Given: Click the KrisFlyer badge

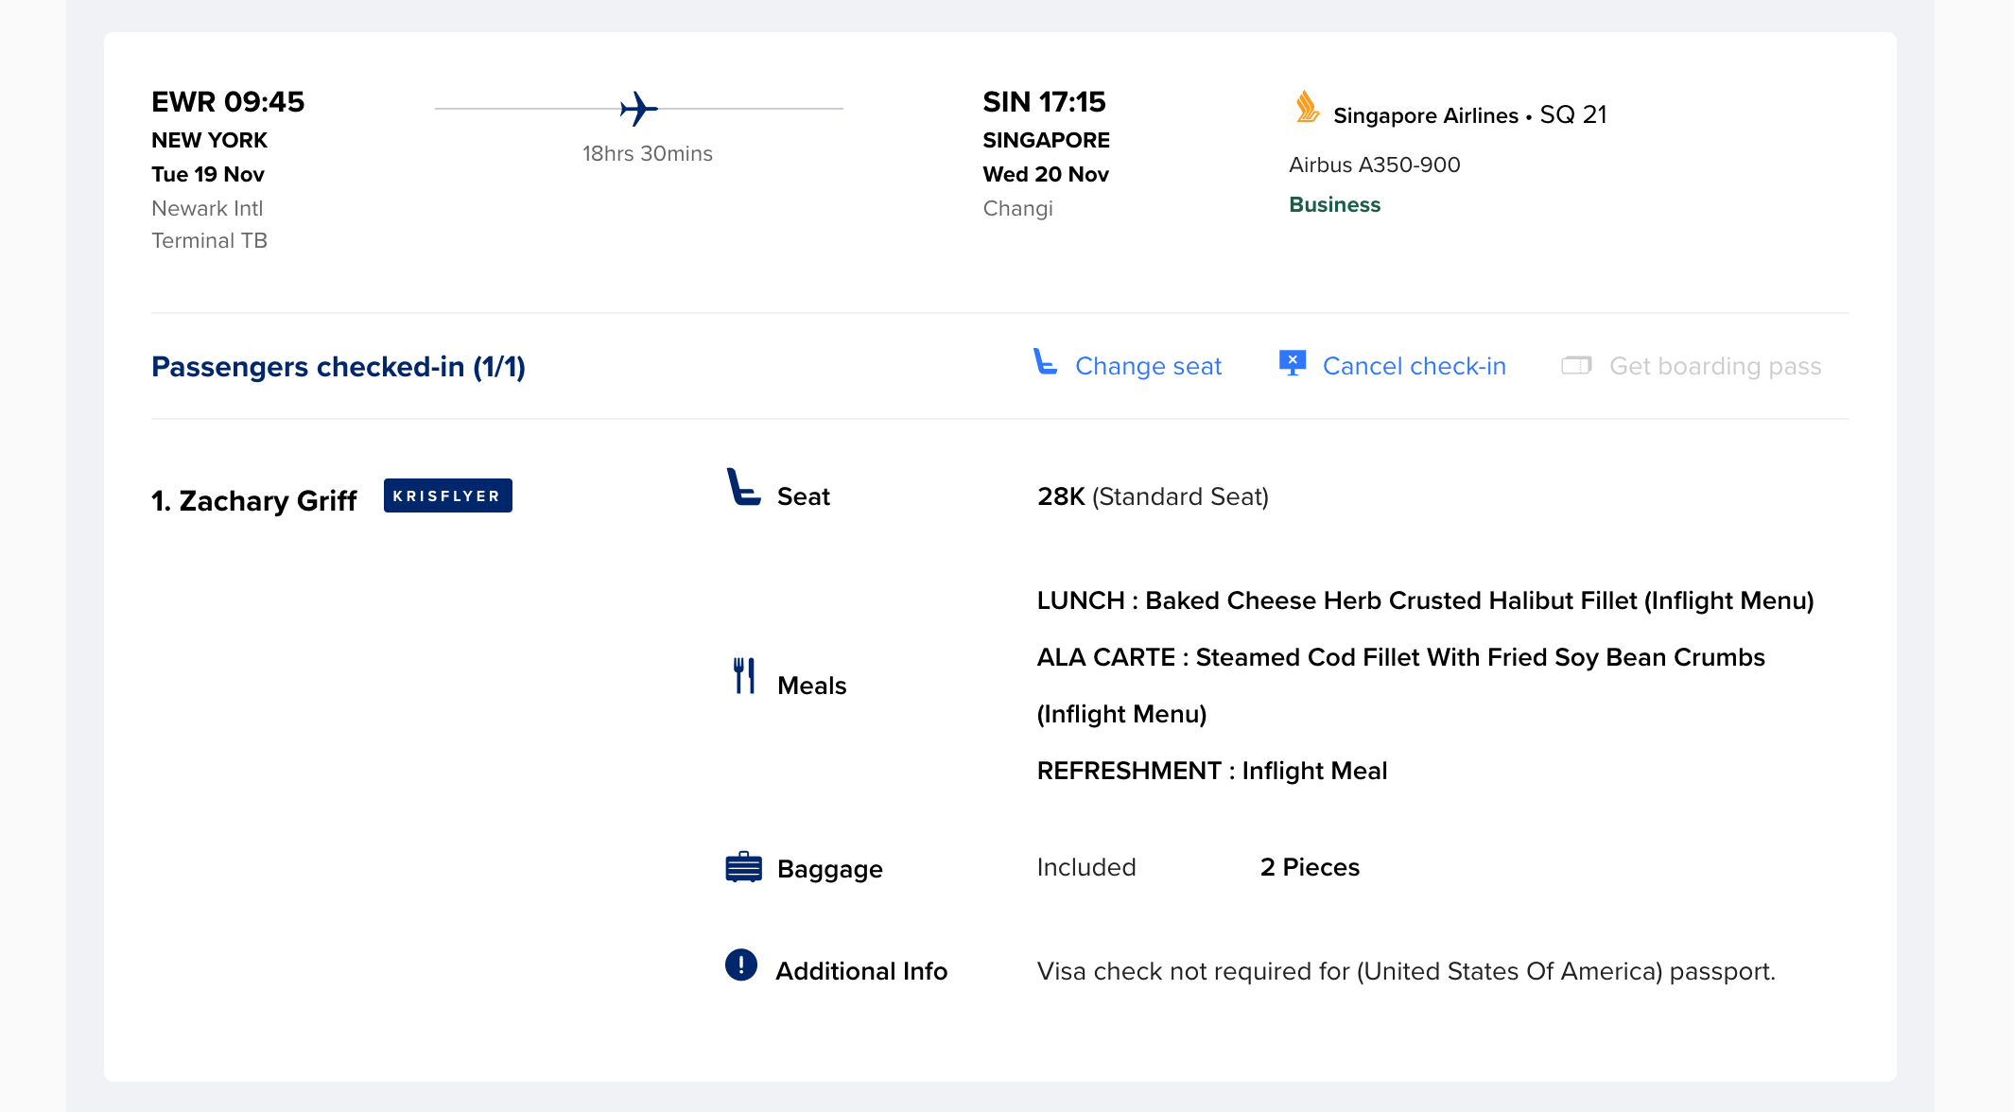Looking at the screenshot, I should click(x=447, y=495).
